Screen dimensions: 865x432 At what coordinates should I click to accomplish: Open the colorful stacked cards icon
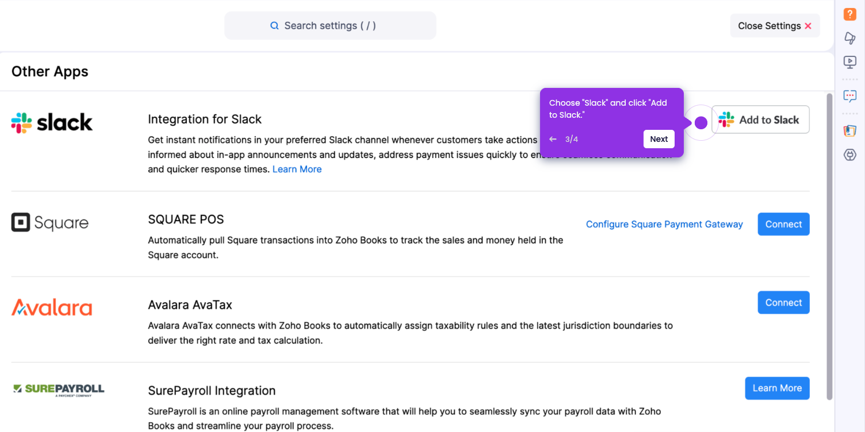coord(850,131)
